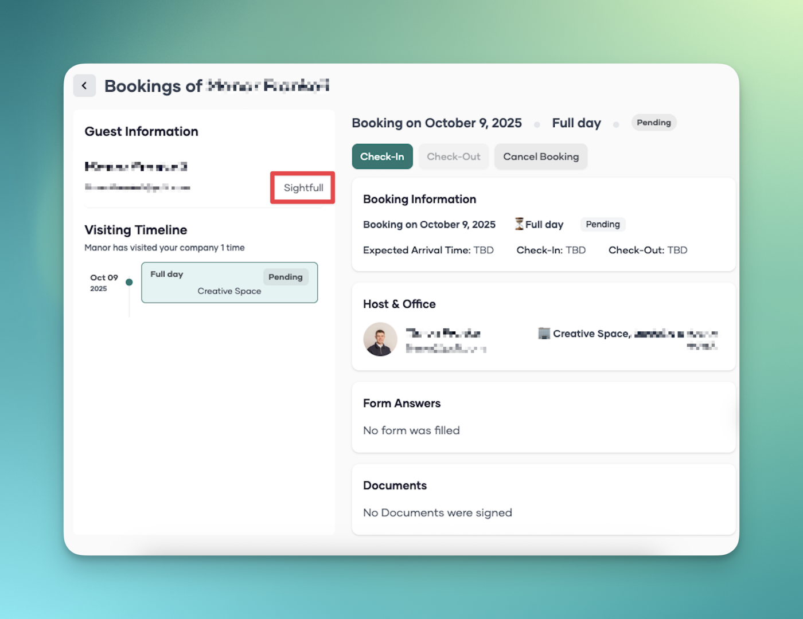Click the building icon next to Creative Space
This screenshot has height=619, width=803.
[544, 334]
